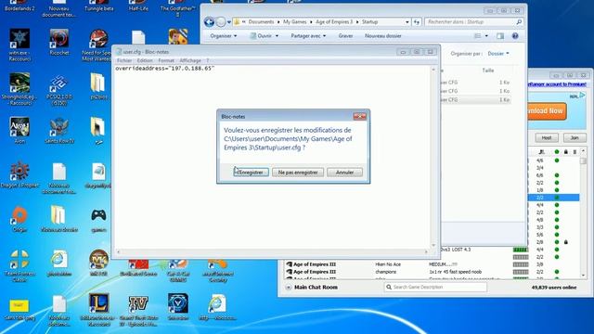Screen dimensions: 594x334
Task: Click the lock column header icon in GameRanger
Action: [565, 152]
